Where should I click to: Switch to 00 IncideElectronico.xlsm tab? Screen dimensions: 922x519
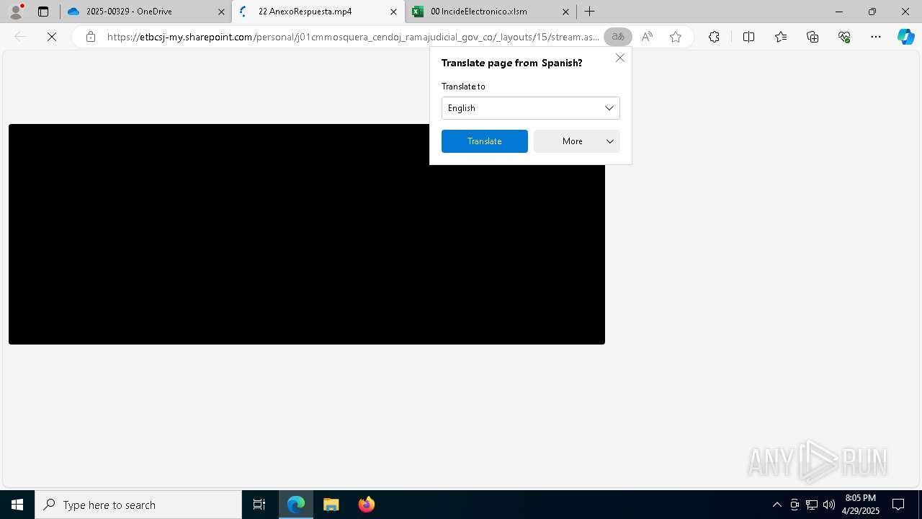(490, 12)
